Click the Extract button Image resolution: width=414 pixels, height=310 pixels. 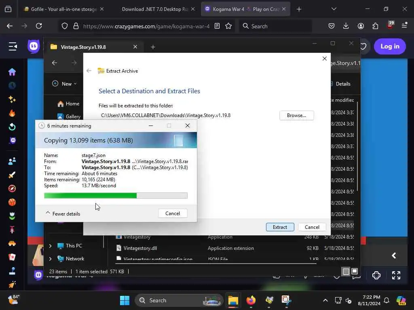point(280,227)
